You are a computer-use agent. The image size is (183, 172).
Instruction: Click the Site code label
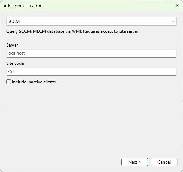[x=15, y=63]
